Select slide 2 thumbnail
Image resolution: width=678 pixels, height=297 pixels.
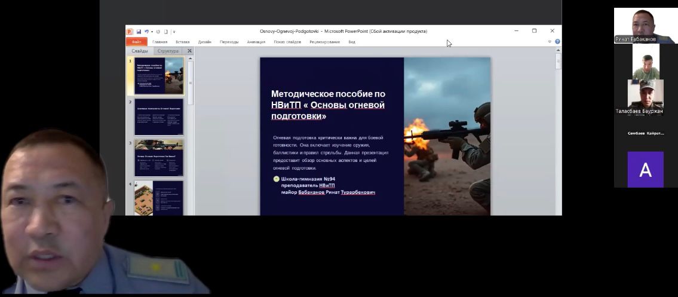[158, 117]
